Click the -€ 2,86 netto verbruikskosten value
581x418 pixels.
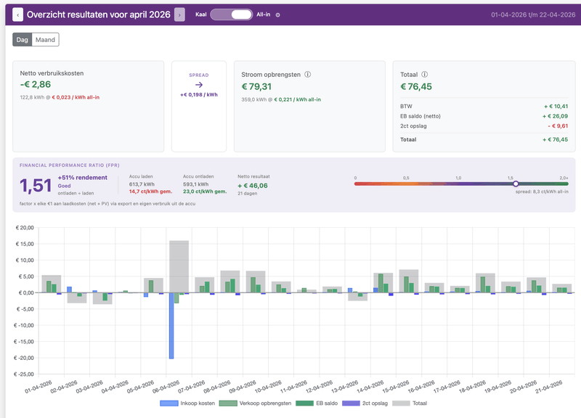point(36,84)
